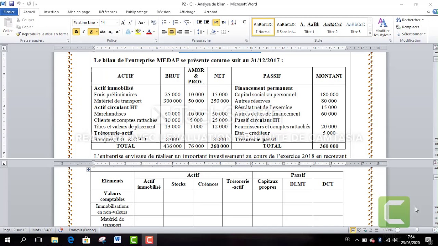
Task: Toggle the show paragraph marks icon
Action: tap(244, 22)
